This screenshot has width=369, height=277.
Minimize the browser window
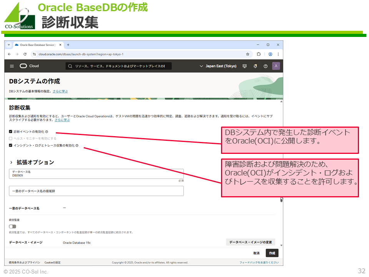click(258, 45)
